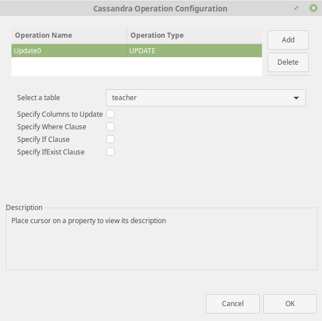Viewport: 322px width, 321px height.
Task: Click the Description text area
Action: pos(161,239)
